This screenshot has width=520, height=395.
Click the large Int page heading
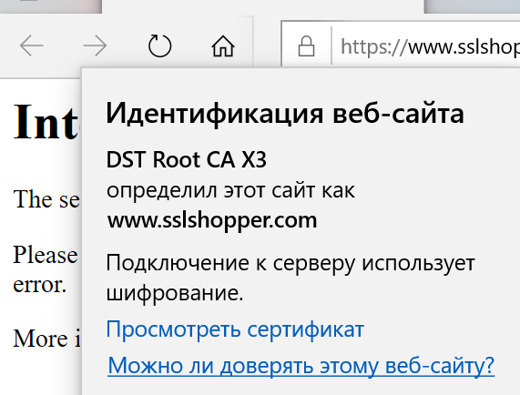[46, 121]
